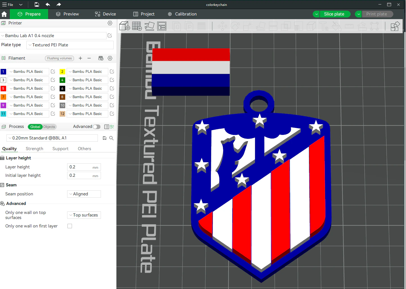Open the dropdown arrow beside File
This screenshot has width=406, height=289.
click(x=21, y=4)
